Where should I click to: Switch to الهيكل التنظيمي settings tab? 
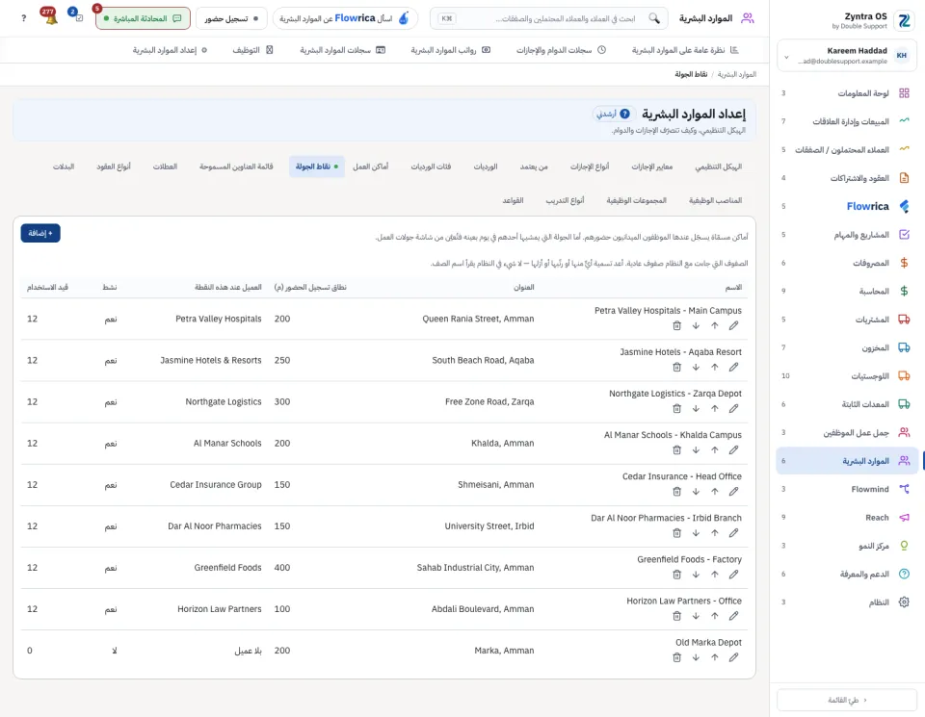point(718,166)
